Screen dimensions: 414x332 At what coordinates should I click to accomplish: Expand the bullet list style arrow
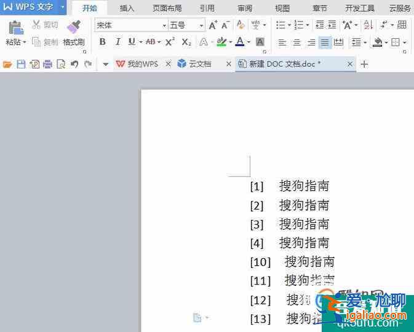289,25
